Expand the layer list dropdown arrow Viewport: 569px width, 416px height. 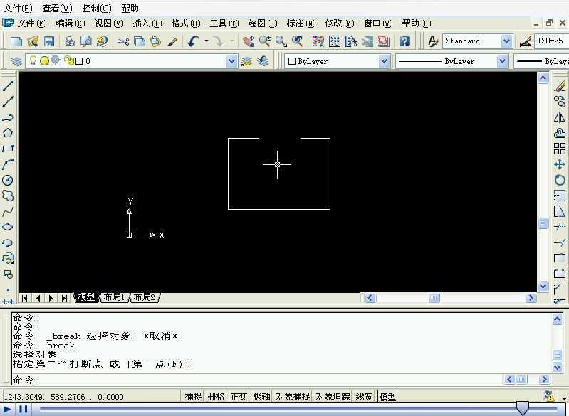click(231, 61)
